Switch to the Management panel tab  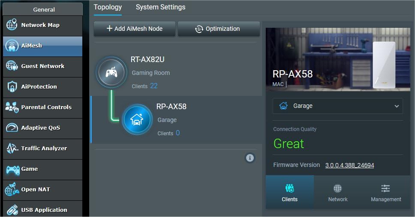coord(386,193)
